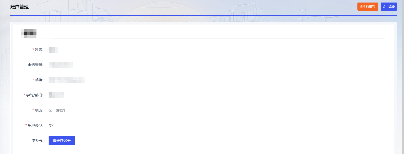Select the 学生 user type value
Viewport: 404px width, 154px height.
point(52,126)
